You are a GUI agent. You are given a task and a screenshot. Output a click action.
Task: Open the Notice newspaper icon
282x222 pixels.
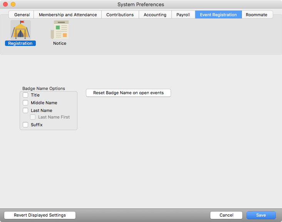tap(60, 30)
